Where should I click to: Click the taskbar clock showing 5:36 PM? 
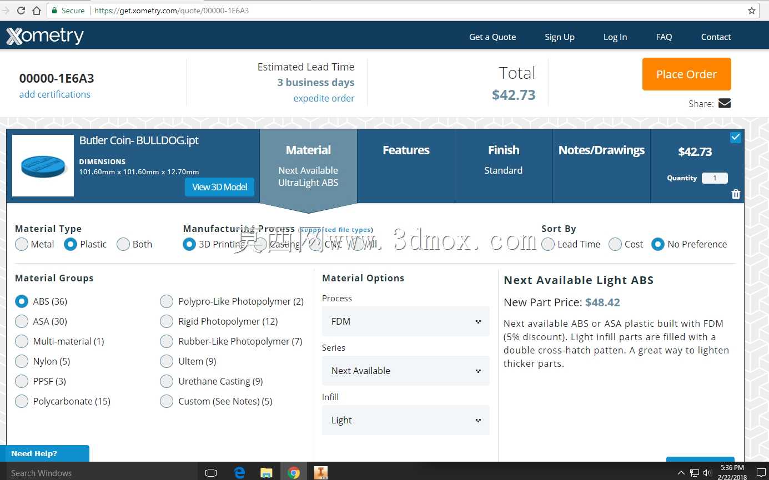click(x=731, y=473)
